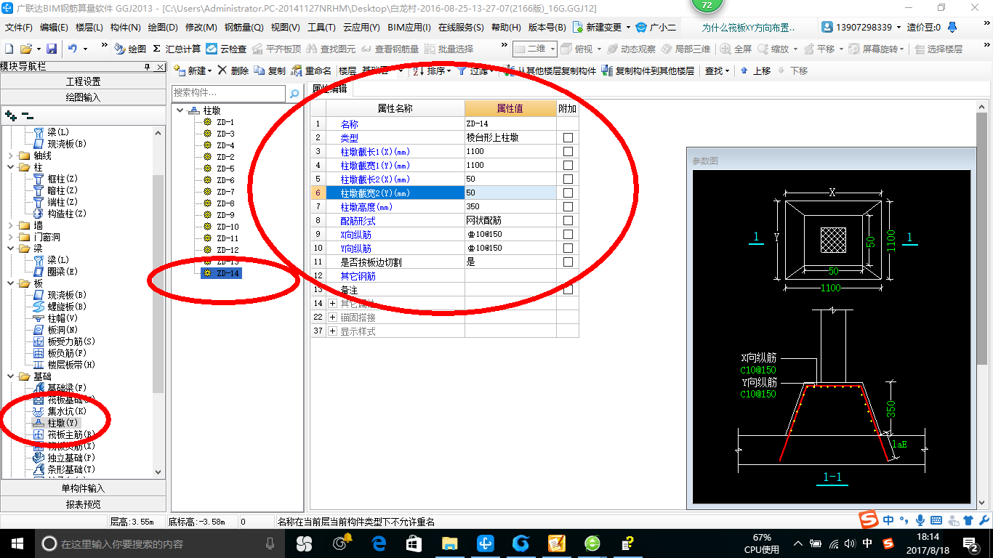Toggle 附加 checkbox for 柱墩截长1(X) row

click(568, 151)
